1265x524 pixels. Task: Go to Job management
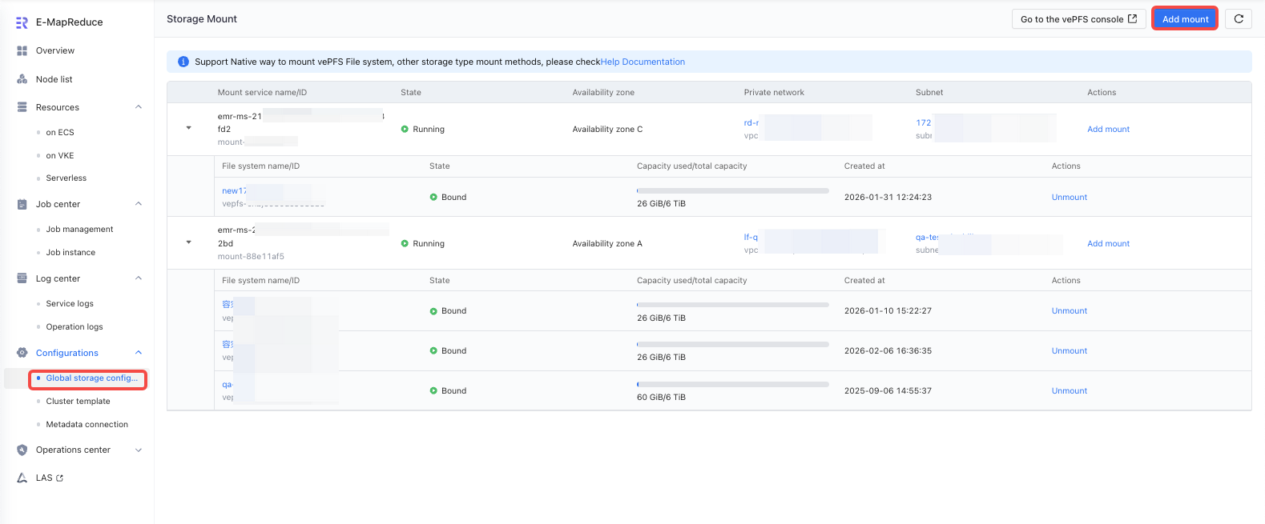click(79, 230)
